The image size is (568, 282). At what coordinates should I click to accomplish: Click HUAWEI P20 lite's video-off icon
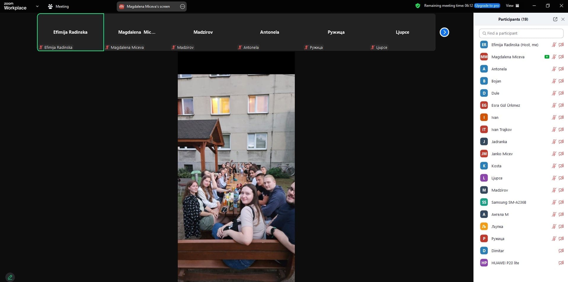(x=561, y=263)
